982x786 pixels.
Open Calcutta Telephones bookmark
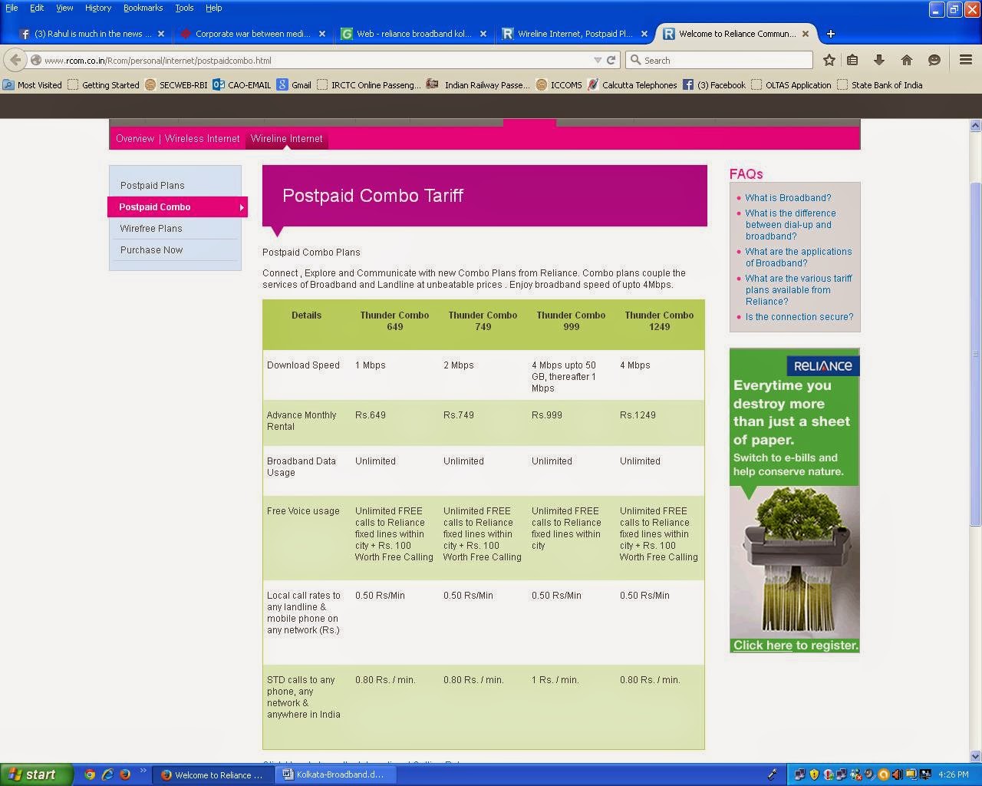click(632, 85)
